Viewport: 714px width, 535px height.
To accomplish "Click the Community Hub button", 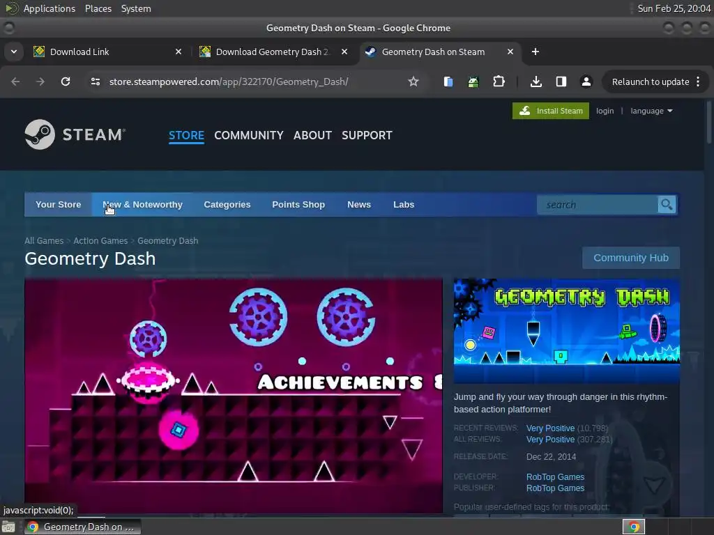I will (x=630, y=258).
